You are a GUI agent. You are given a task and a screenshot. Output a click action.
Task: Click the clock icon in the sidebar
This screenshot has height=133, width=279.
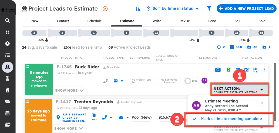(x=8, y=44)
